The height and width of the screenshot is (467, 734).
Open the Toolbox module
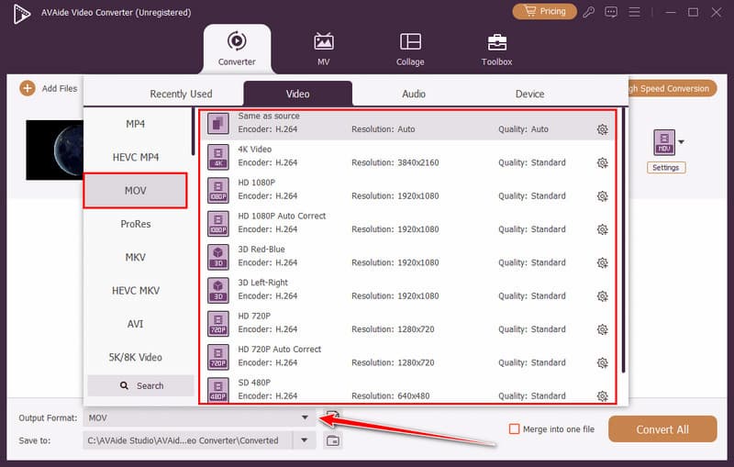pyautogui.click(x=496, y=49)
